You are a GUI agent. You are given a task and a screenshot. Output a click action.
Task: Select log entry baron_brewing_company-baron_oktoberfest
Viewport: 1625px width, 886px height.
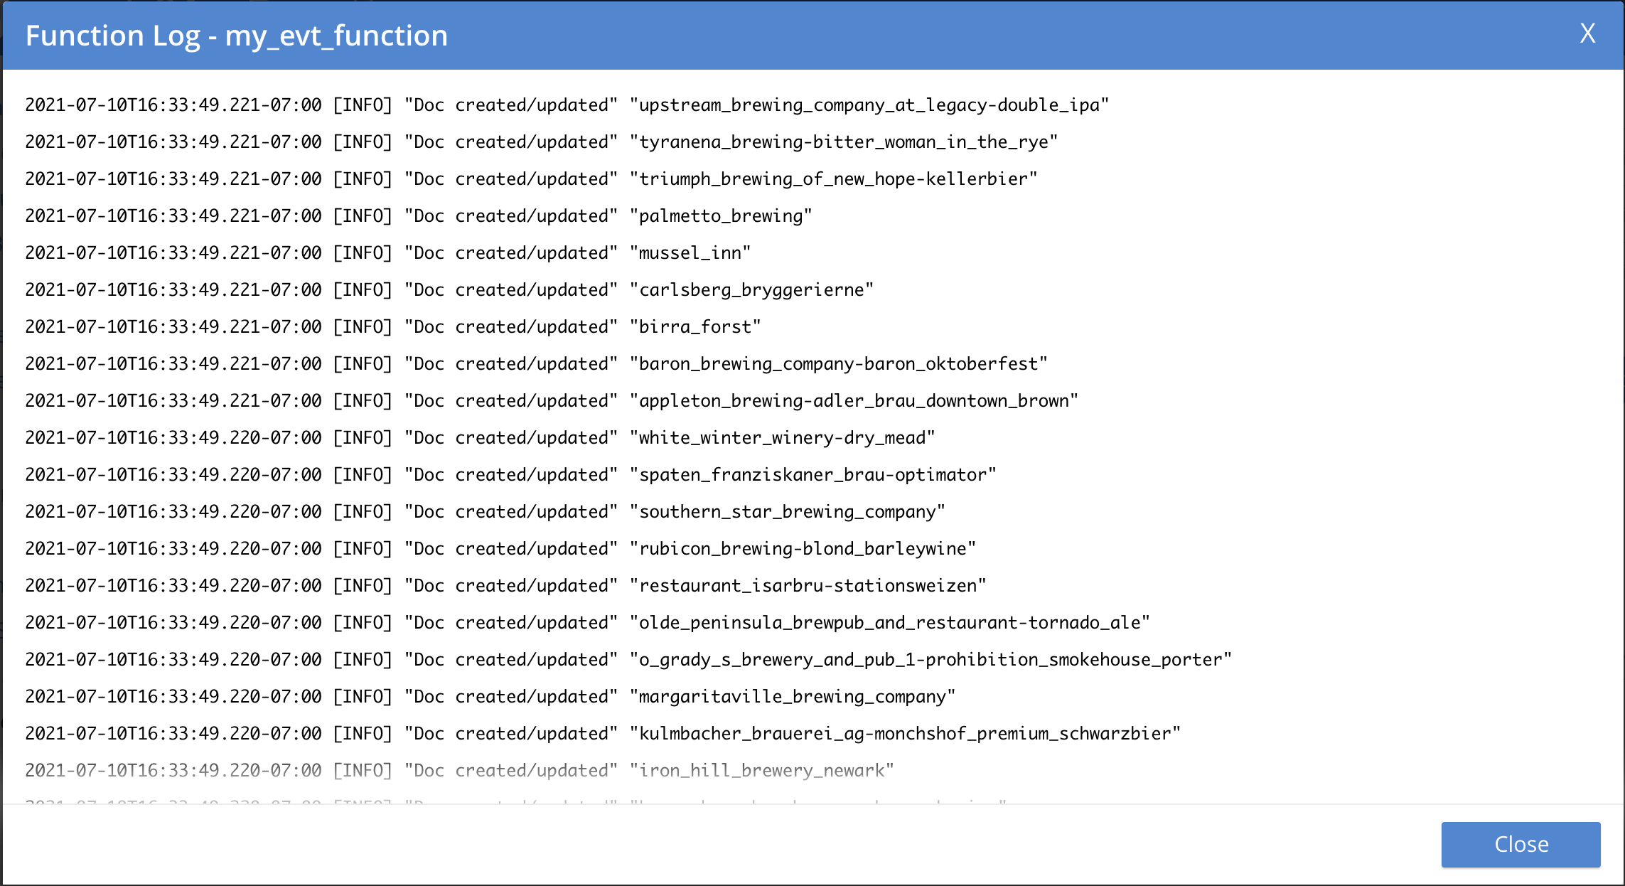(x=537, y=364)
